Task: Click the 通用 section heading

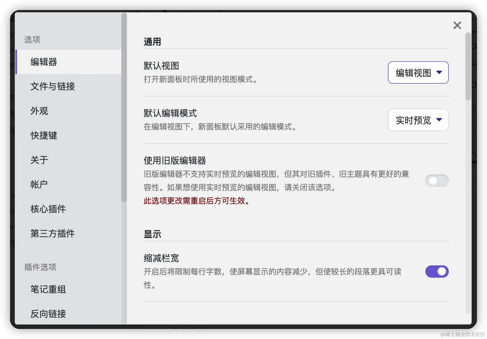Action: [152, 41]
